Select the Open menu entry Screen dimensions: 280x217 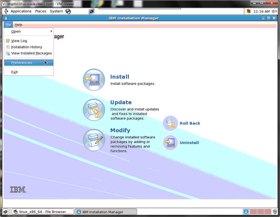[29, 31]
